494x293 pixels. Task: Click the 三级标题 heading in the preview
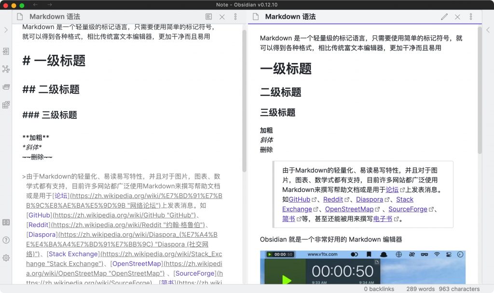277,113
